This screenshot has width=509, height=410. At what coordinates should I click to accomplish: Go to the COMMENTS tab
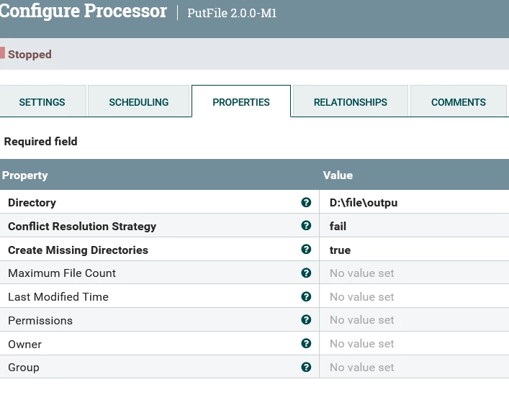pos(459,102)
